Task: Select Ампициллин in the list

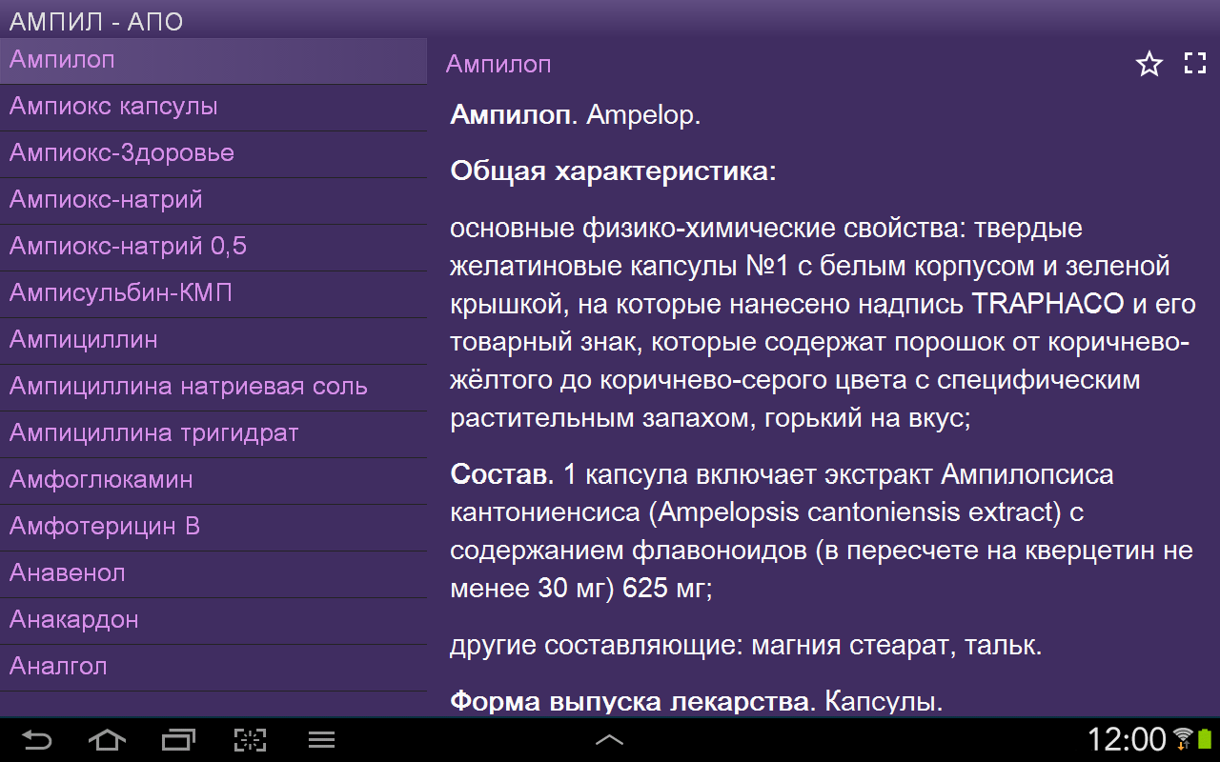Action: point(213,340)
